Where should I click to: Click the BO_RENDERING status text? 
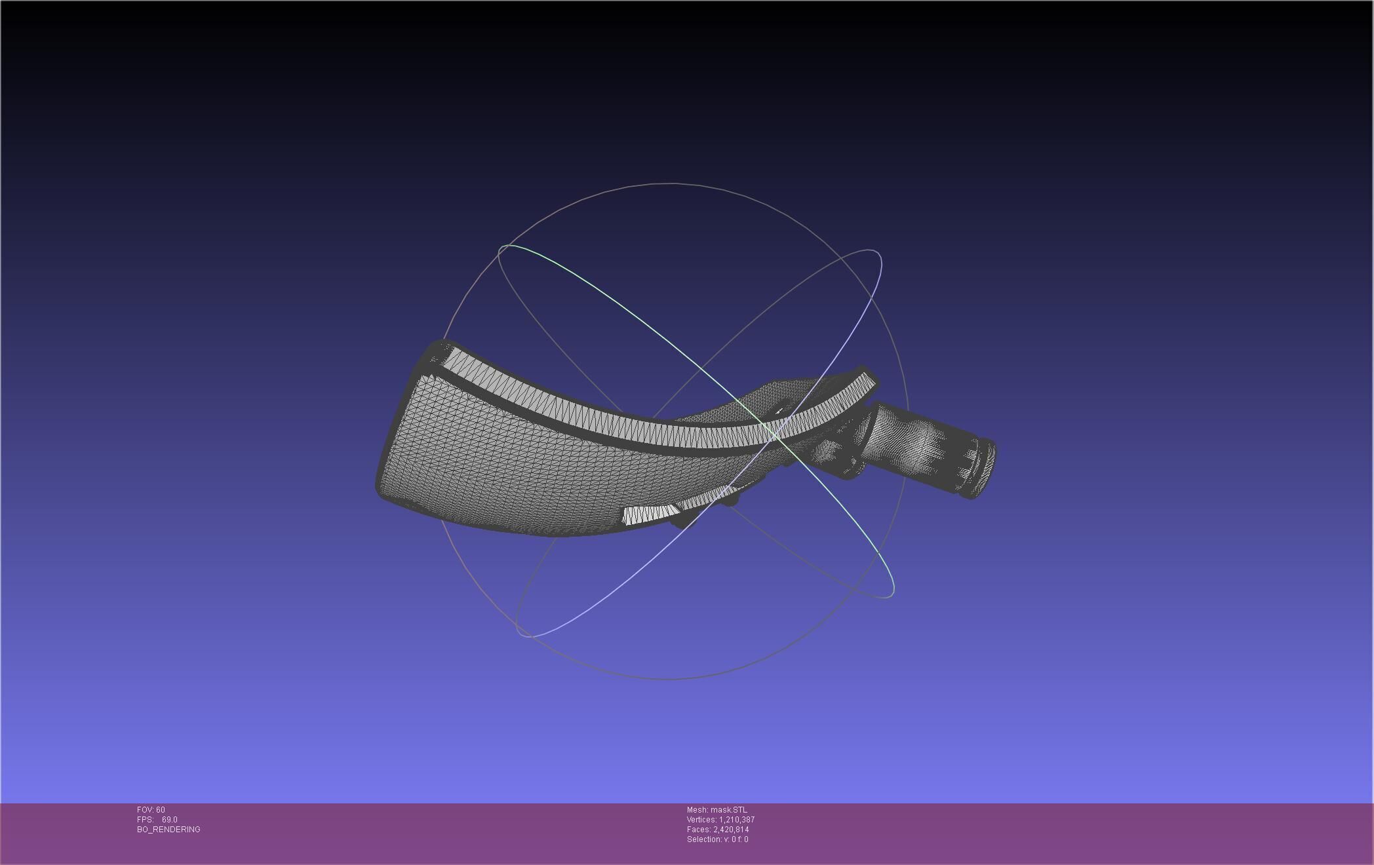(x=168, y=830)
